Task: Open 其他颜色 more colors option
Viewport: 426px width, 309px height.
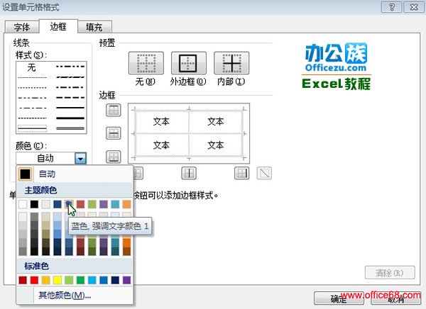Action: point(65,295)
